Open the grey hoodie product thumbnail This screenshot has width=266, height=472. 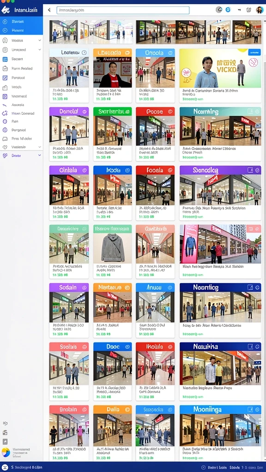pyautogui.click(x=113, y=248)
